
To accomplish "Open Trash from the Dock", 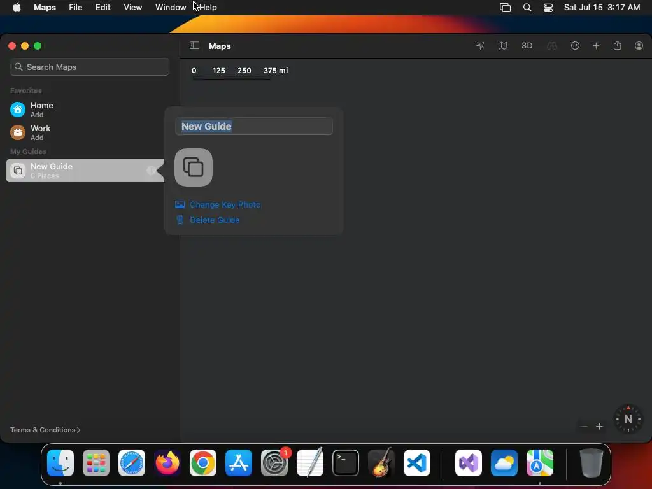I will coord(592,463).
